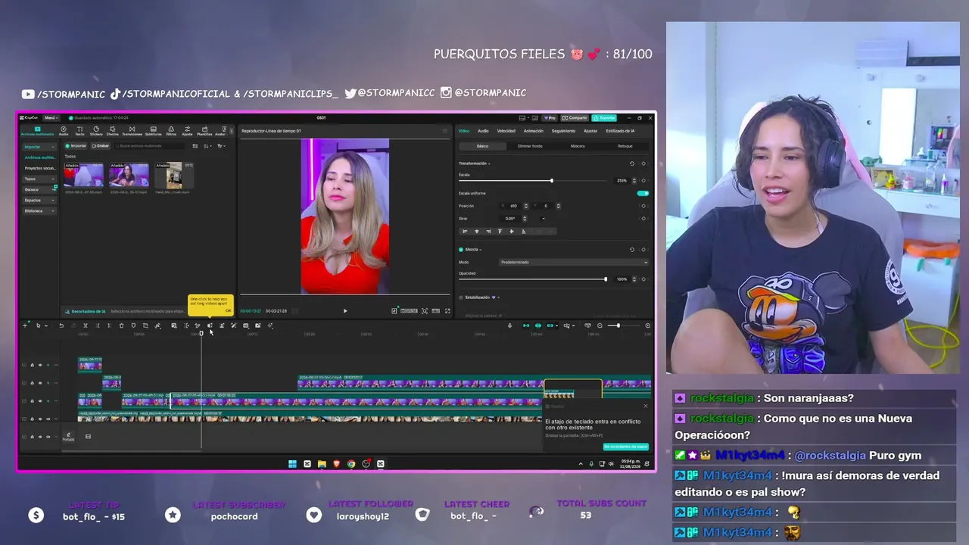Viewport: 969px width, 545px height.
Task: Expand the Generar sidebar section
Action: pyautogui.click(x=39, y=189)
